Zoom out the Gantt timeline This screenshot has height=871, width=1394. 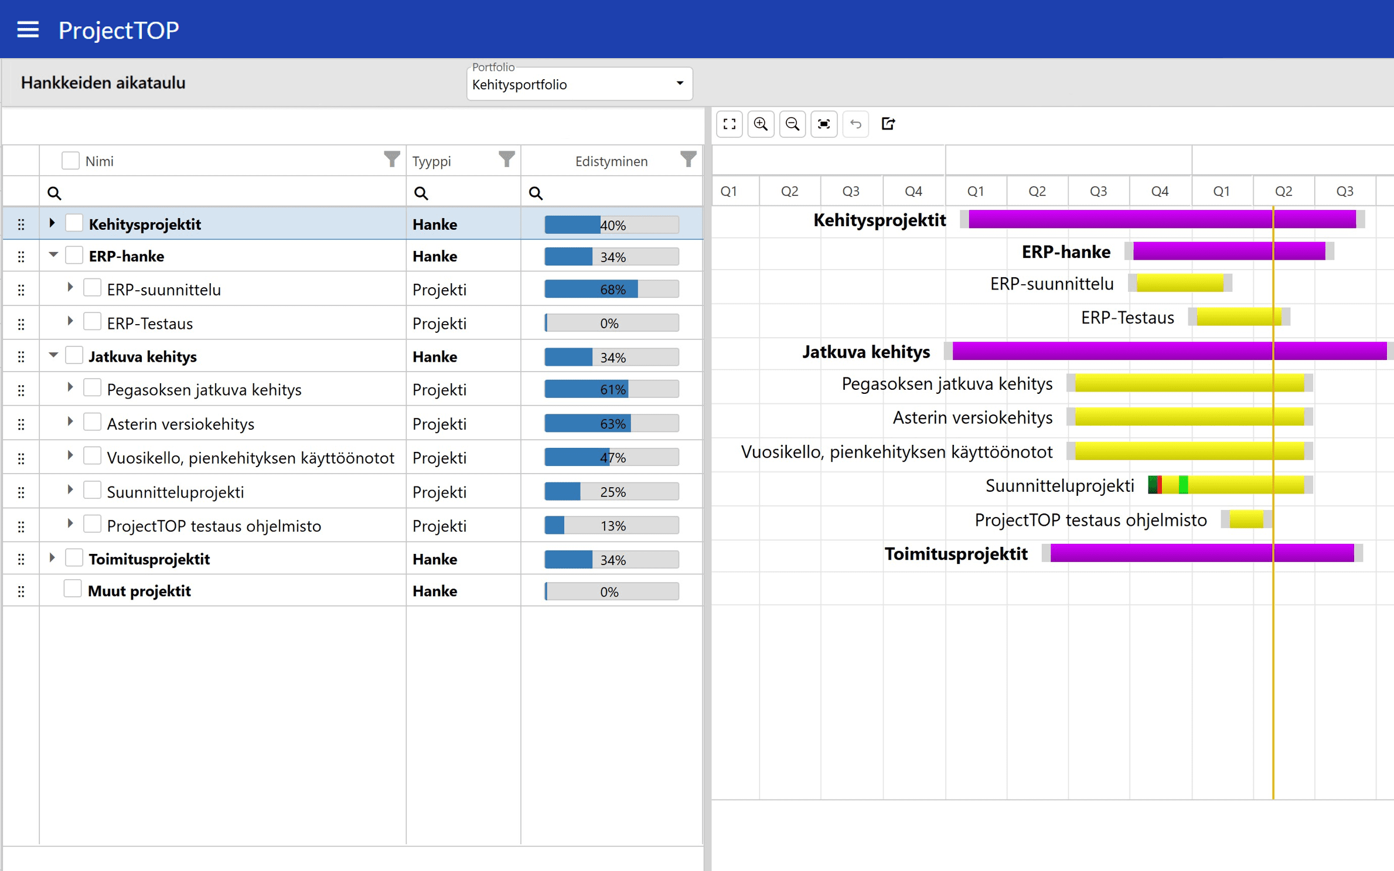[792, 124]
